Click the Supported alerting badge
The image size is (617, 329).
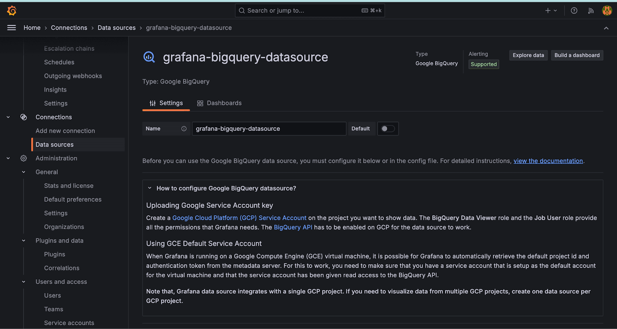(484, 64)
